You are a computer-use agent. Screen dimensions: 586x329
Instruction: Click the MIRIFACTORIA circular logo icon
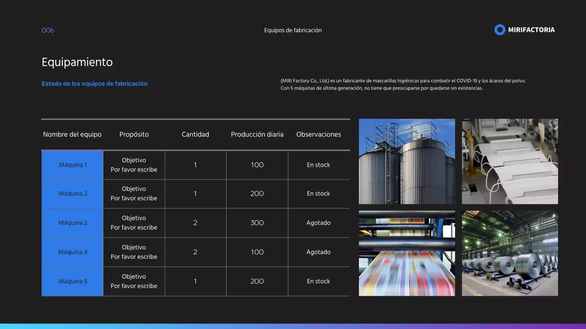coord(499,29)
